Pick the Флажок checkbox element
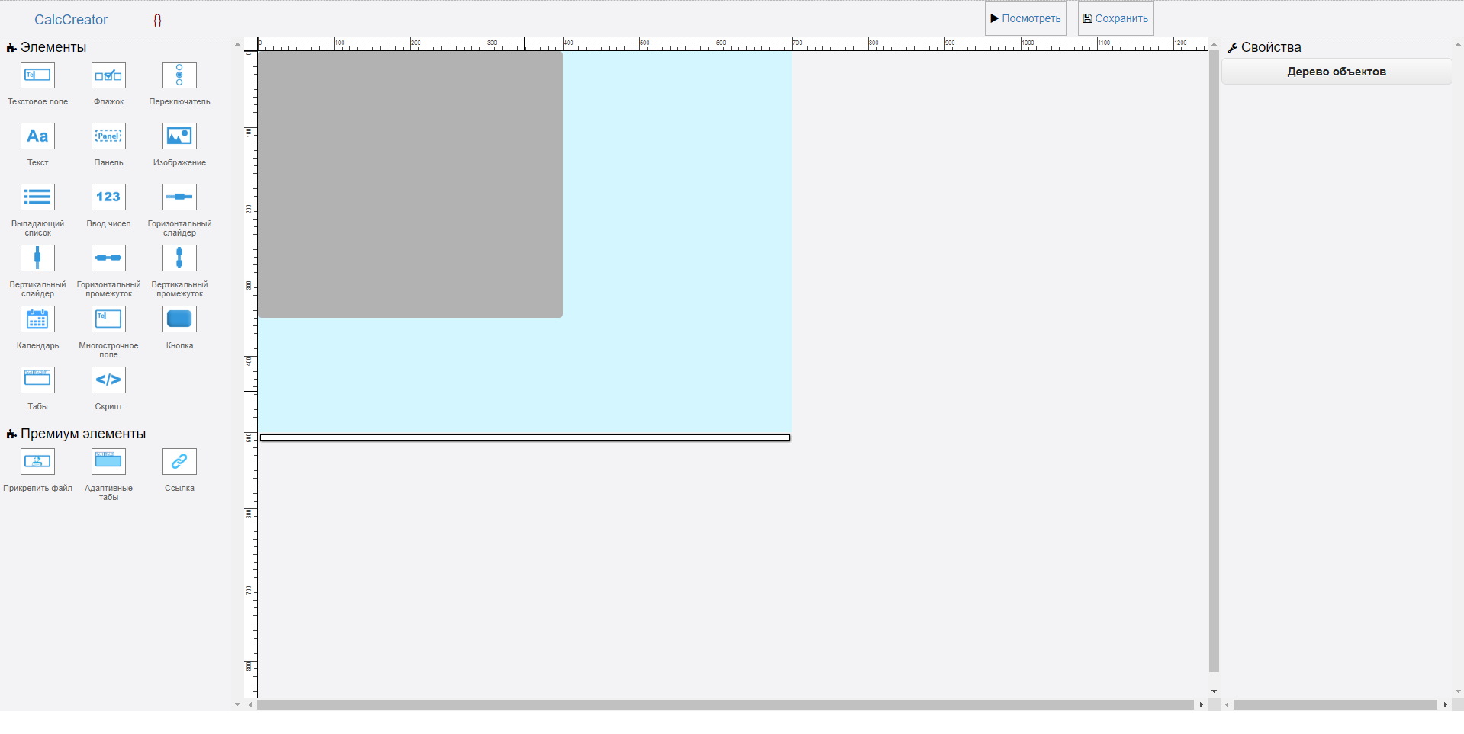Viewport: 1464px width, 734px height. [x=108, y=75]
